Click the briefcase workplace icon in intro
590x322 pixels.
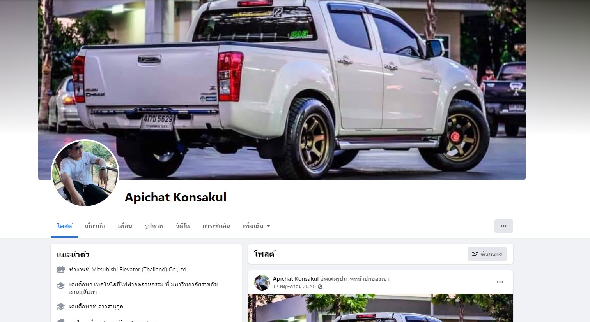coord(60,269)
